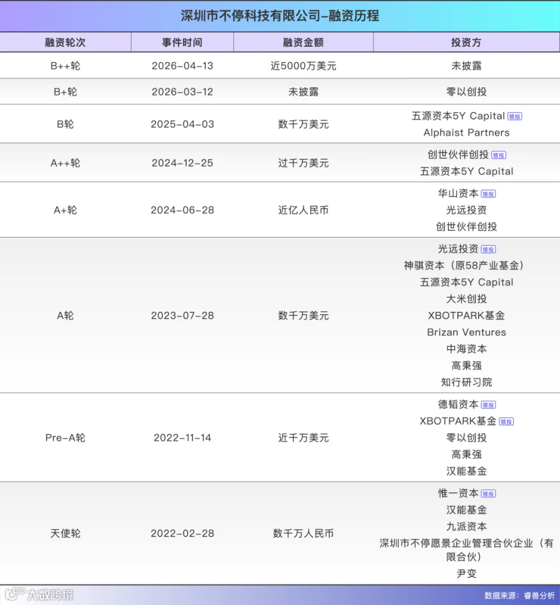Viewport: 560px width, 605px height.
Task: Click investor 大米创投
Action: 466,299
